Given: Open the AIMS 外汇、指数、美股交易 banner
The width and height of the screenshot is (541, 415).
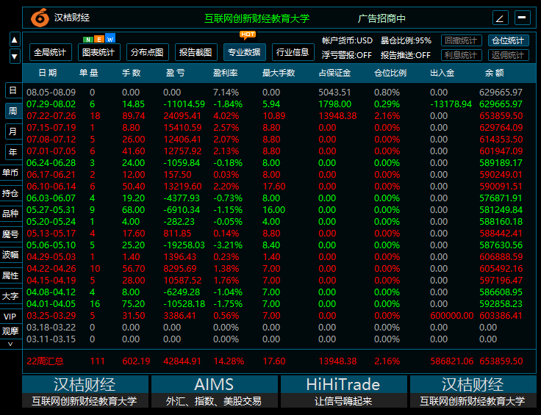Looking at the screenshot, I should tap(215, 391).
